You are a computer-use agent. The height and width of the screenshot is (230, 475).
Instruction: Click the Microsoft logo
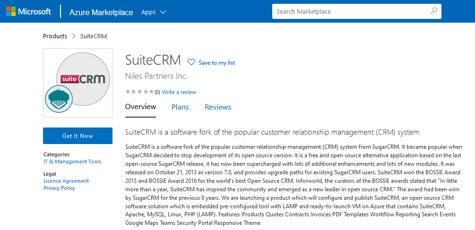[x=28, y=12]
